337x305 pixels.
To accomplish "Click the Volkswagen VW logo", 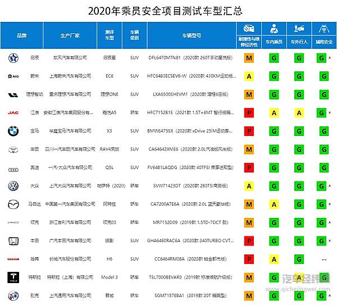I will [13, 186].
